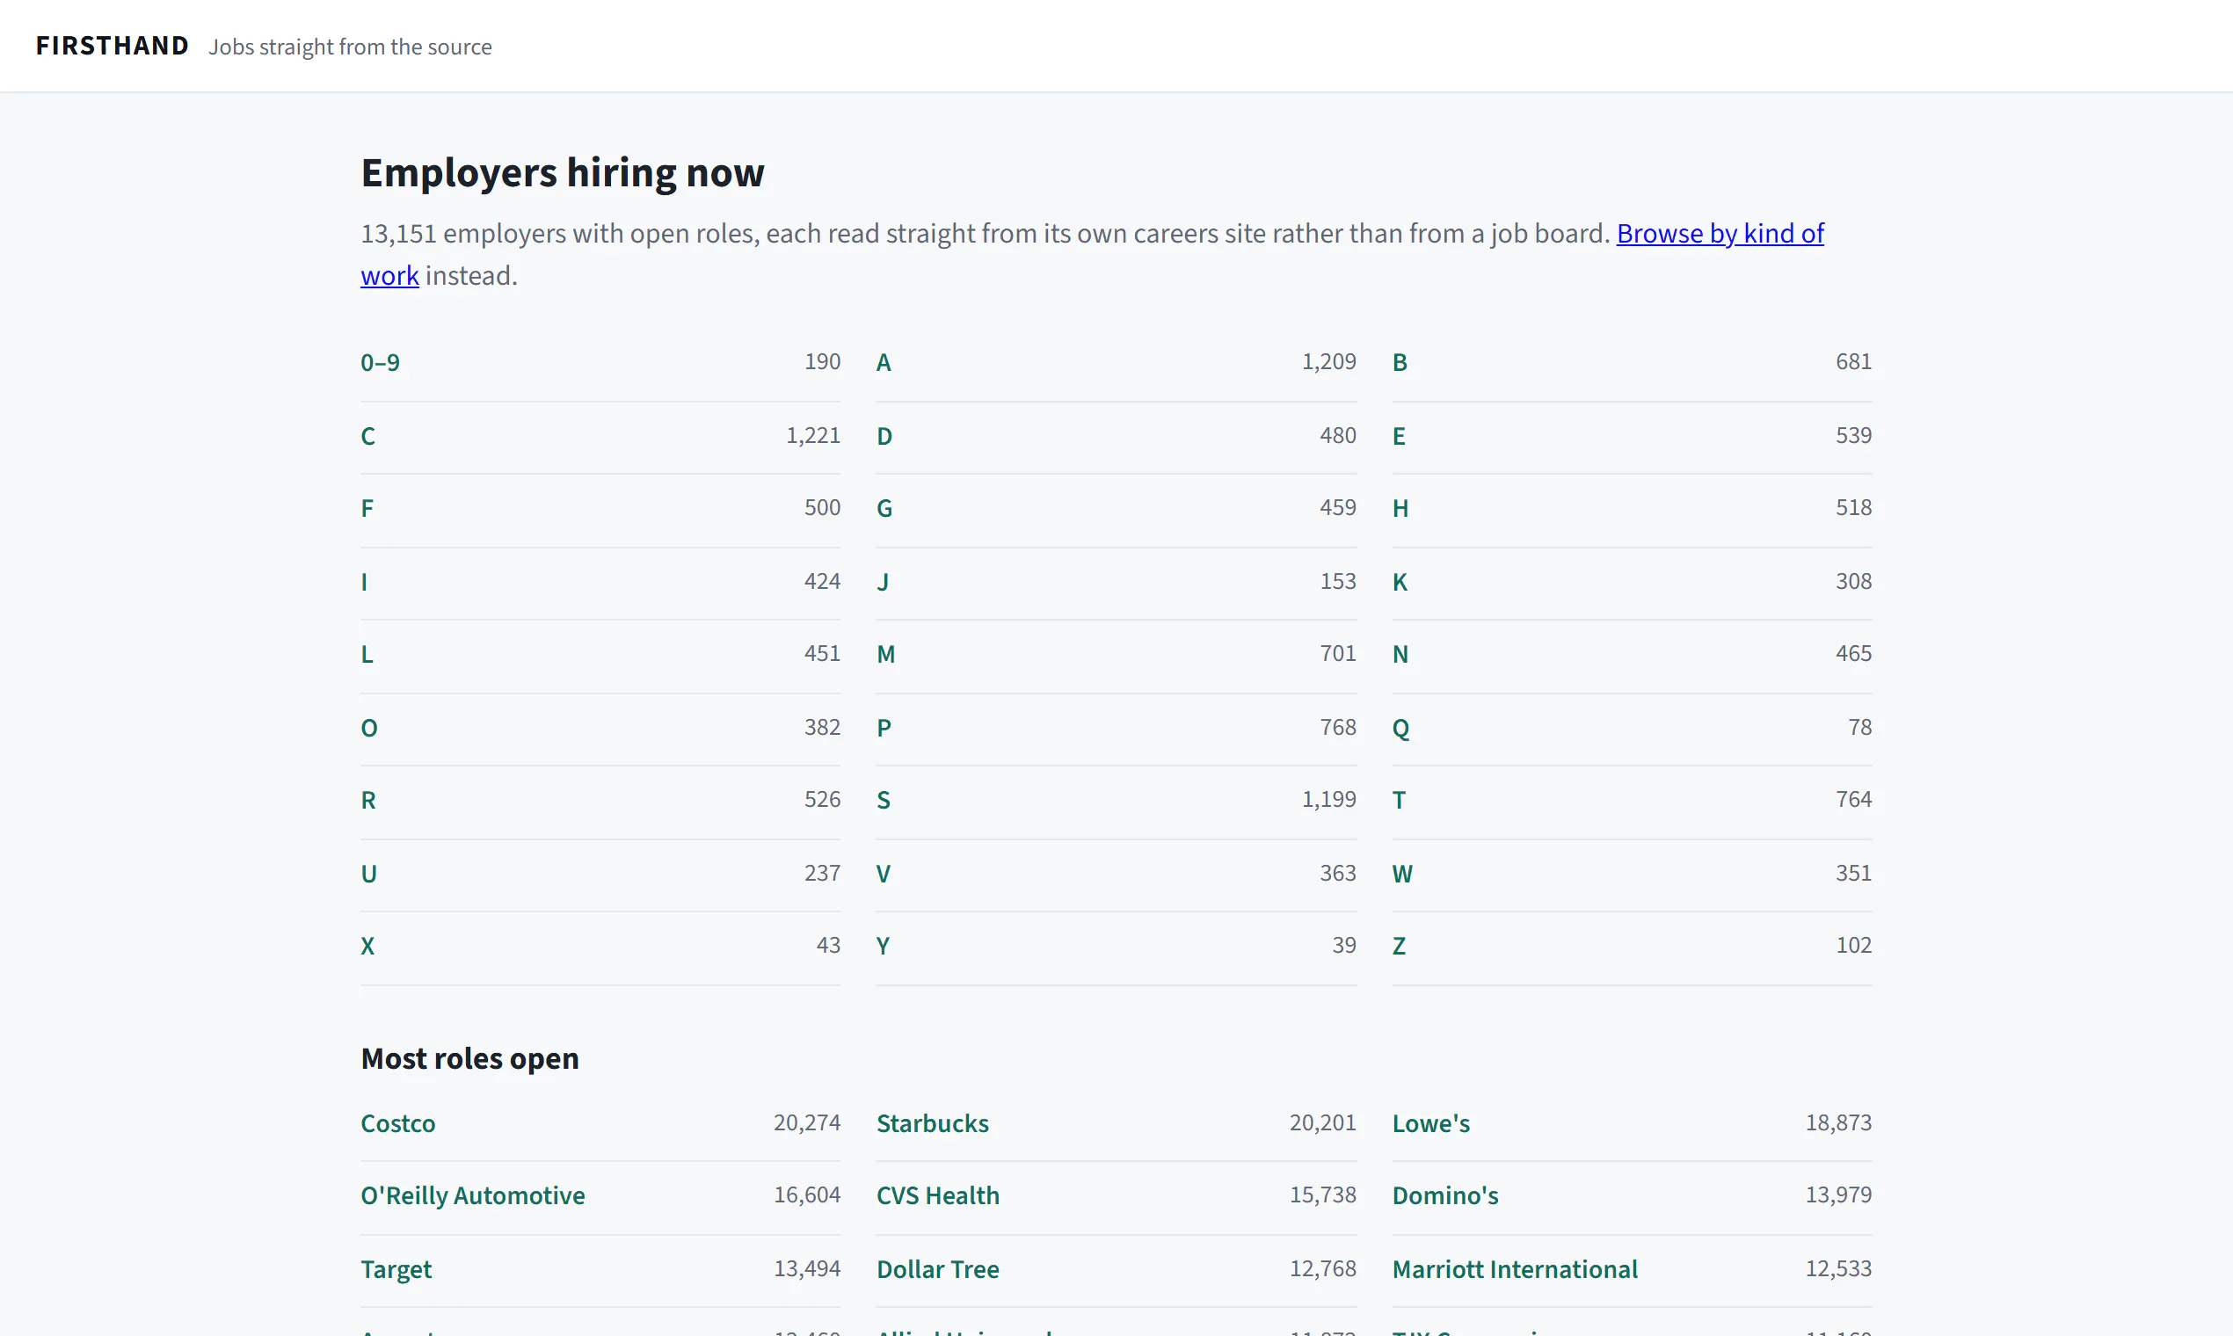Browse employers under letter Y
The image size is (2233, 1336).
click(883, 946)
